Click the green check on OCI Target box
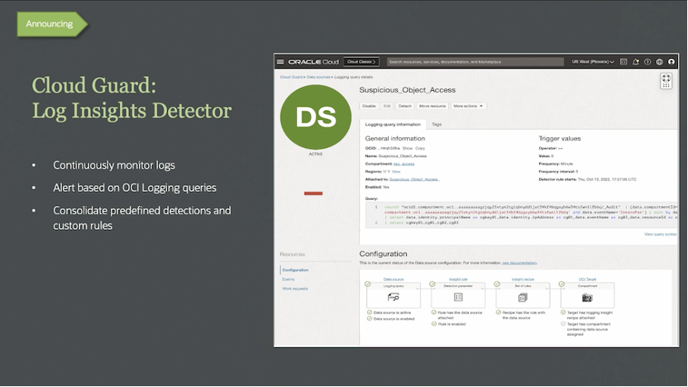Screen dimensions: 688x387 pos(561,284)
